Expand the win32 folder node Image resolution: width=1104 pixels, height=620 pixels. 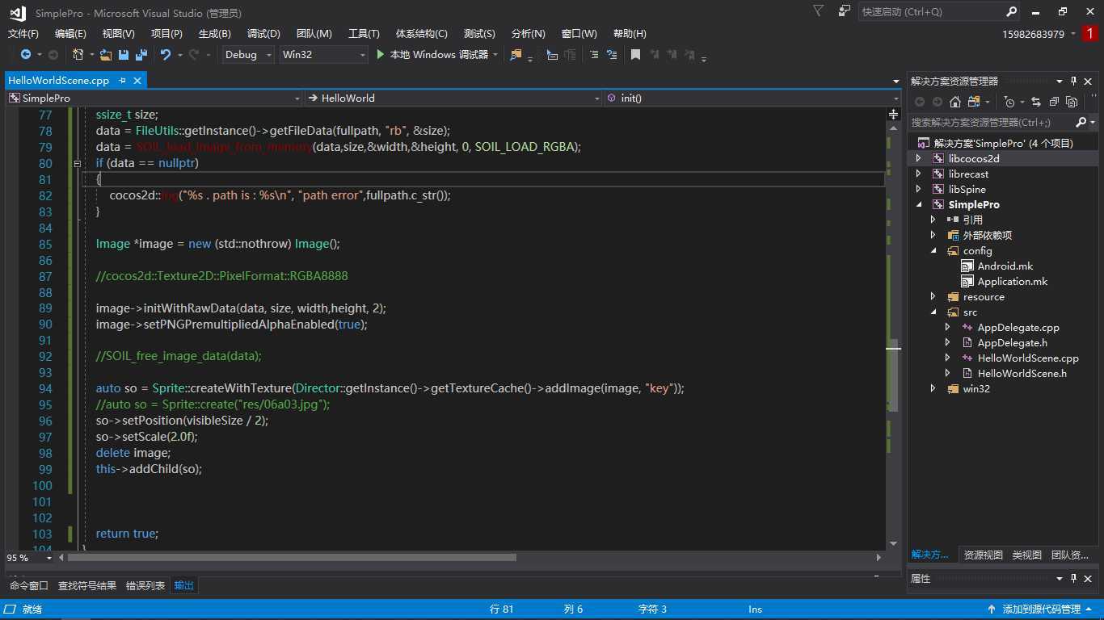[933, 389]
